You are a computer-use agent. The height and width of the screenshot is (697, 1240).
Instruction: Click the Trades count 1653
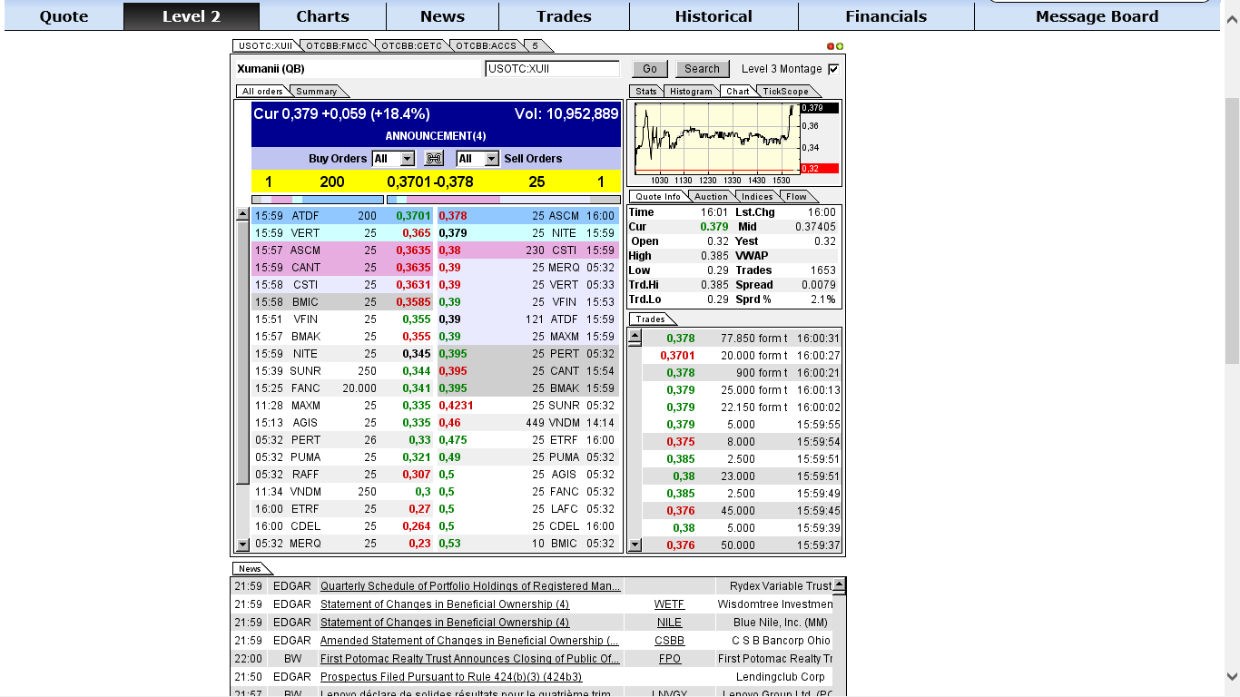822,270
